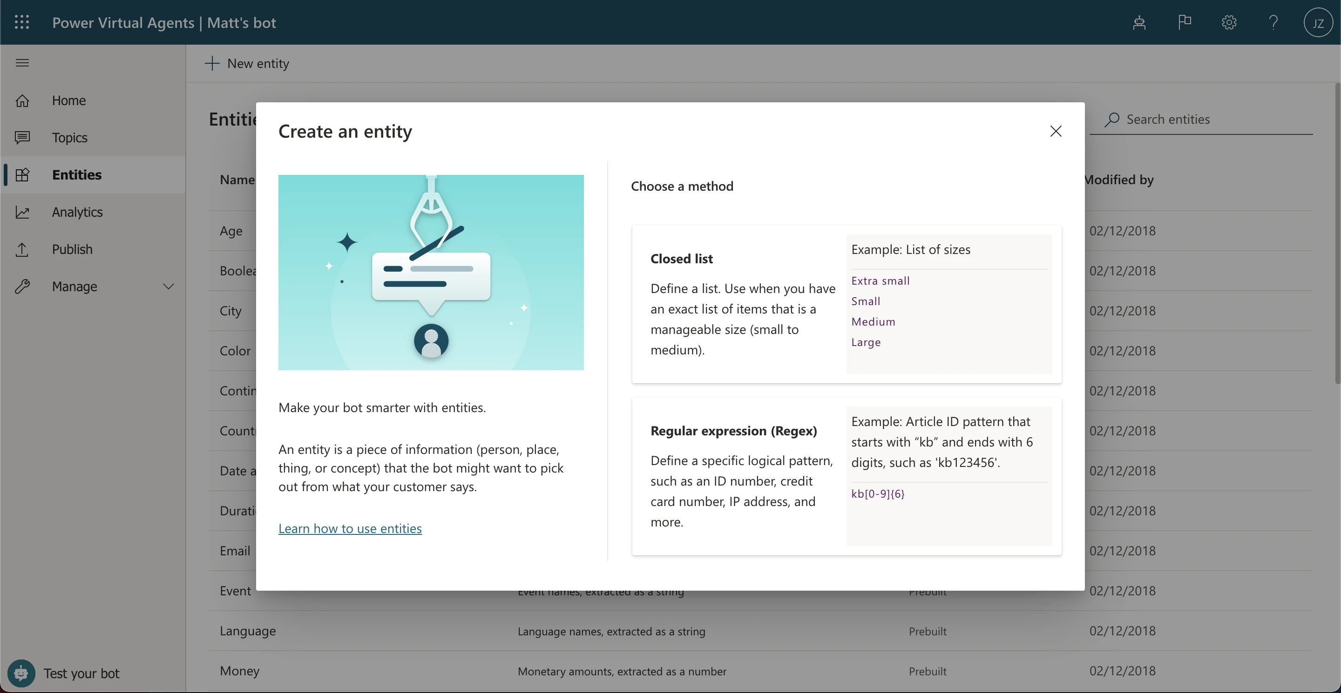Viewport: 1341px width, 693px height.
Task: Open the app launcher waffle icon
Action: click(22, 22)
